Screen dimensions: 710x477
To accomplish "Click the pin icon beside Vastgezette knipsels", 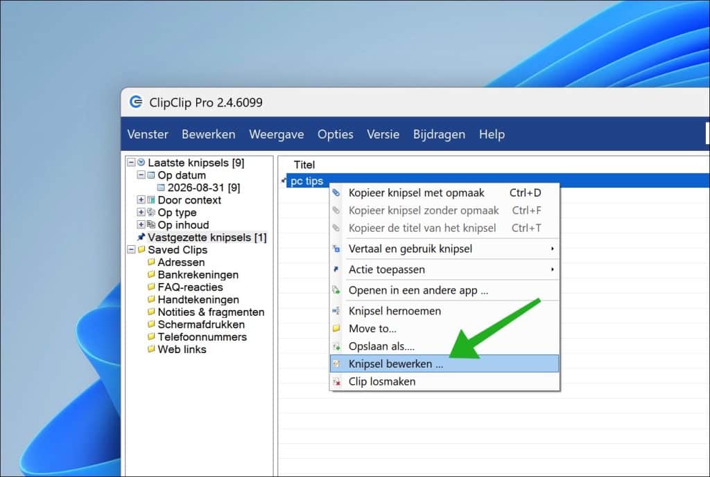I will (141, 237).
